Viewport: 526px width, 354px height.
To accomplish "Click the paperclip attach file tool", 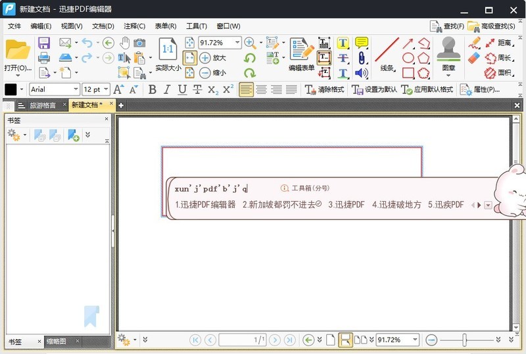I will (x=362, y=58).
